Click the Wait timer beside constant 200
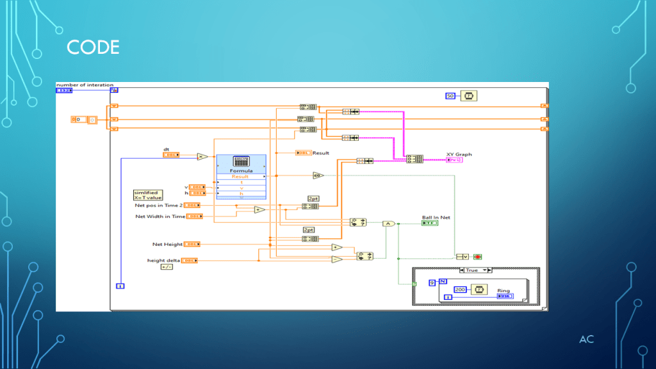Image resolution: width=656 pixels, height=369 pixels. click(480, 289)
